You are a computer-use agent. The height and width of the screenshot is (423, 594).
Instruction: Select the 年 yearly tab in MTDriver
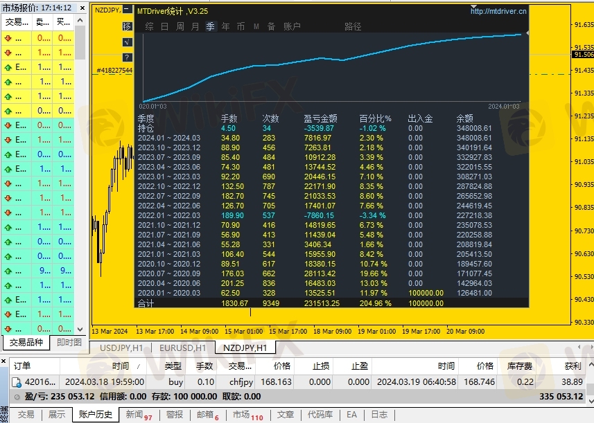225,26
